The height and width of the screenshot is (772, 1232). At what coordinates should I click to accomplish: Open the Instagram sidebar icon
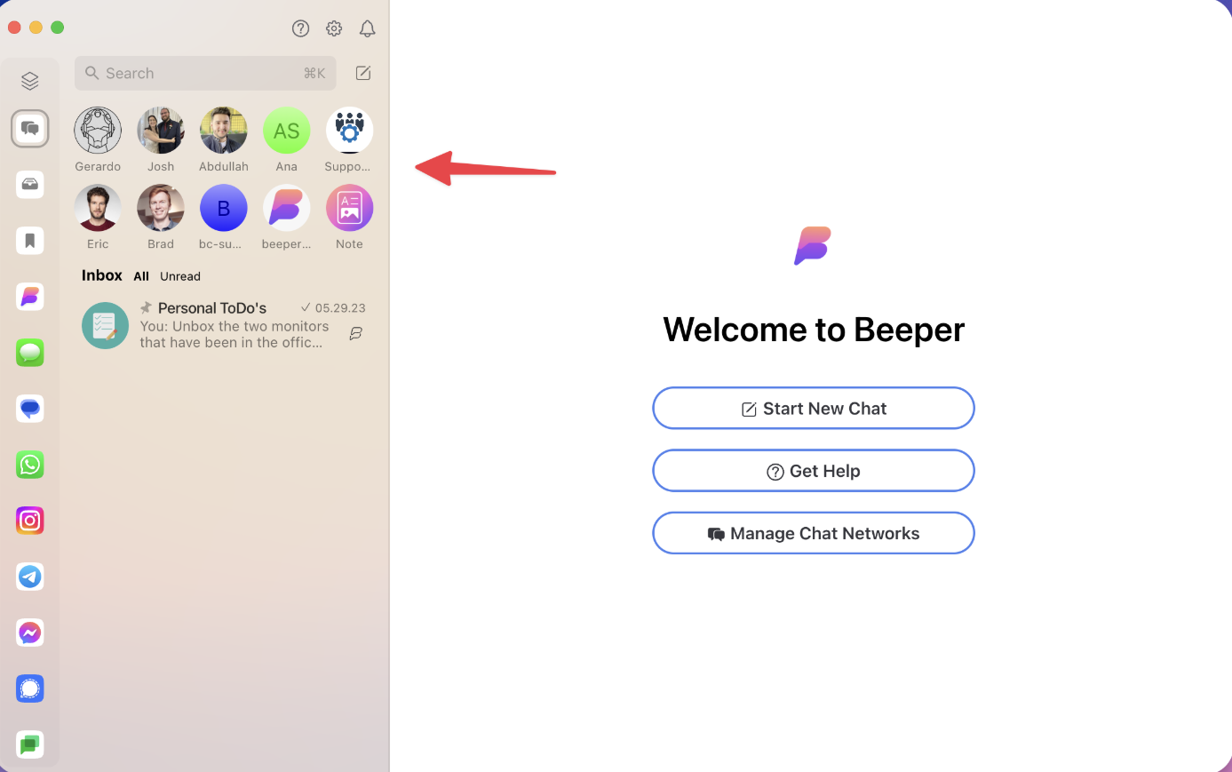30,521
